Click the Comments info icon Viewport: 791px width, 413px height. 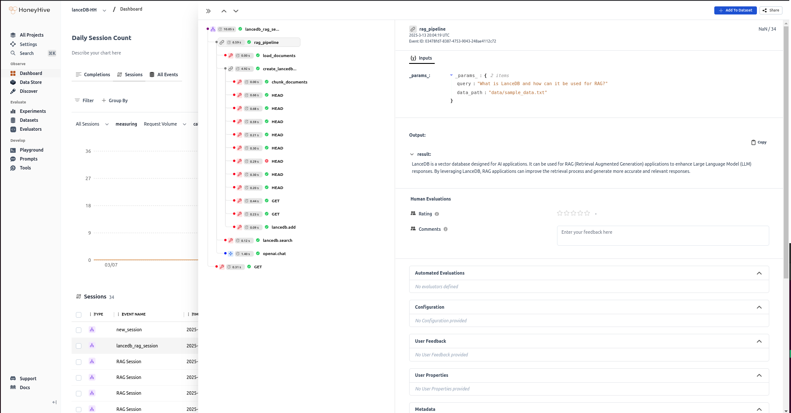tap(446, 229)
